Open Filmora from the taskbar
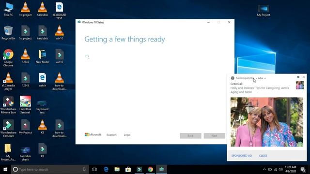Image resolution: width=310 pixels, height=174 pixels. click(139, 169)
